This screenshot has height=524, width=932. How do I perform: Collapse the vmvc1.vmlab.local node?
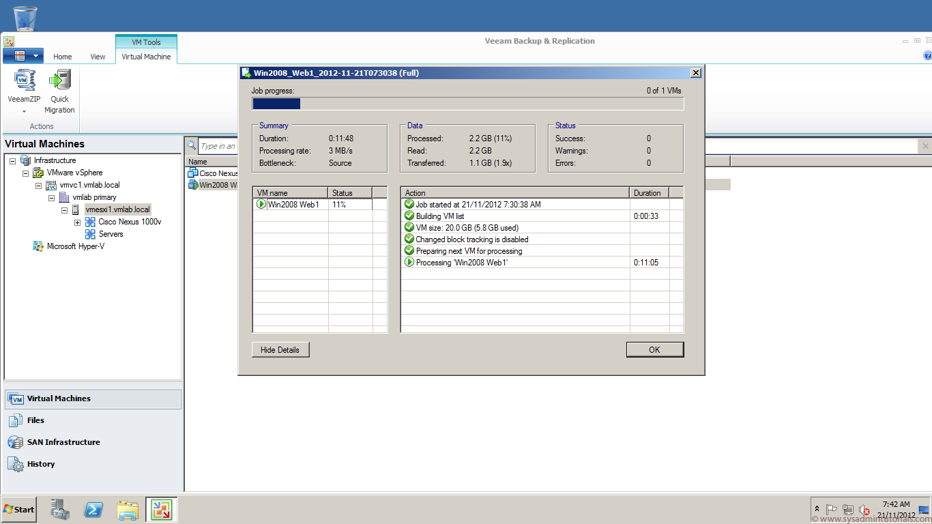pyautogui.click(x=39, y=185)
